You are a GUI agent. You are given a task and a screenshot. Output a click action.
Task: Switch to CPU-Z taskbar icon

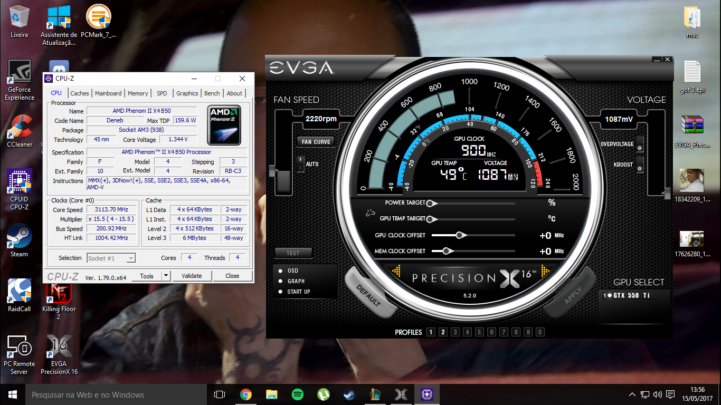tap(426, 394)
